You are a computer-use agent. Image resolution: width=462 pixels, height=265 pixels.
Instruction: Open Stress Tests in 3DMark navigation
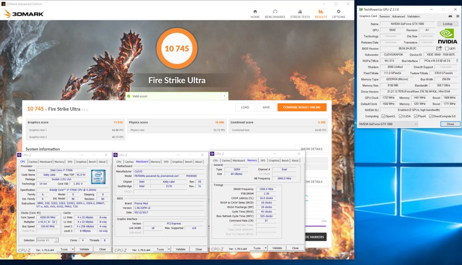point(300,14)
